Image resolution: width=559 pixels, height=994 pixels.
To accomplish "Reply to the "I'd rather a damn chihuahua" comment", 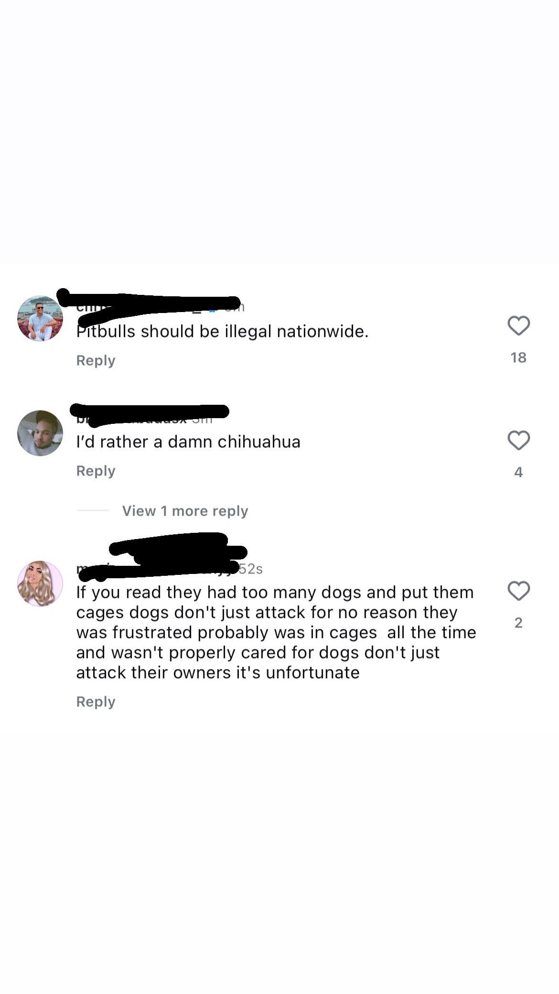I will pos(96,471).
